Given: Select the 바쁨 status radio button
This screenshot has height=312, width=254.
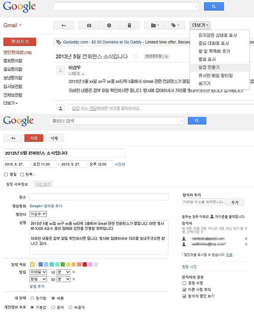Looking at the screenshot, I should pos(53,298).
